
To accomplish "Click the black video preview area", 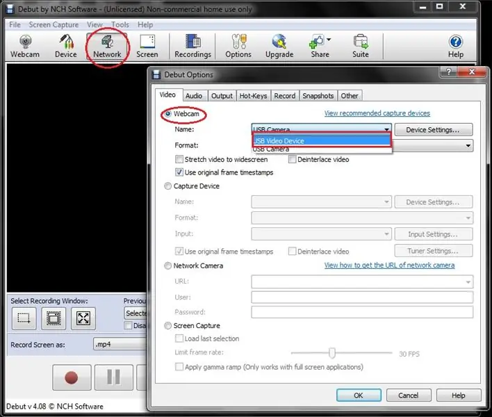I will [x=77, y=178].
